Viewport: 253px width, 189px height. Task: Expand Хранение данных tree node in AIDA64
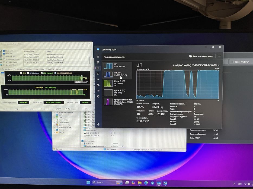point(55,113)
